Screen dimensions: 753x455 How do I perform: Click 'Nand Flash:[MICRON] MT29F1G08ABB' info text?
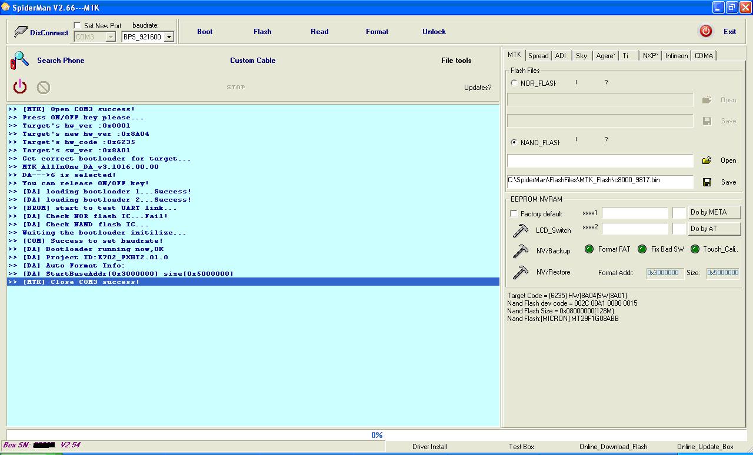[x=562, y=319]
